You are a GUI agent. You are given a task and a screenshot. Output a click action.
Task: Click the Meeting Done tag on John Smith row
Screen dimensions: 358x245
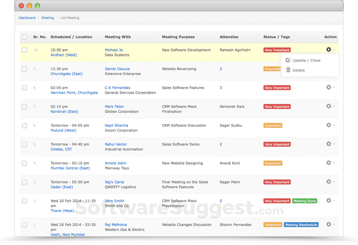point(304,201)
